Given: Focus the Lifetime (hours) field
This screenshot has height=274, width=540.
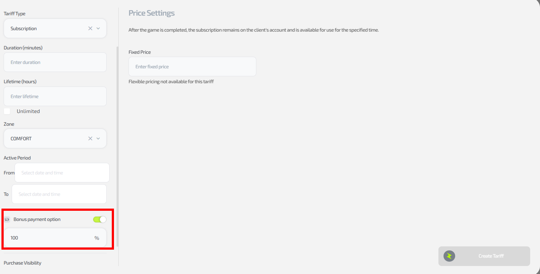Looking at the screenshot, I should pos(55,96).
